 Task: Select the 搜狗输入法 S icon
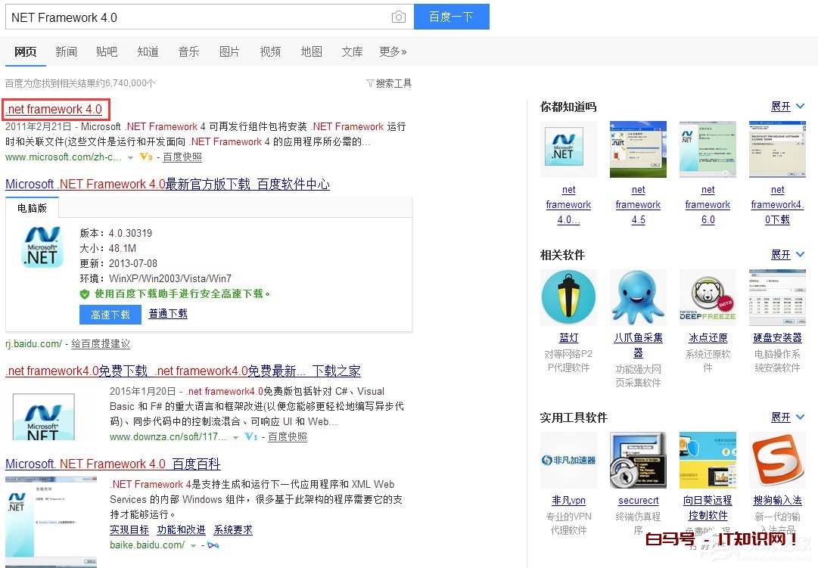click(x=777, y=459)
